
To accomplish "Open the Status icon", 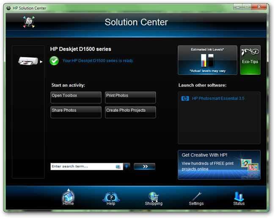I will [239, 196].
